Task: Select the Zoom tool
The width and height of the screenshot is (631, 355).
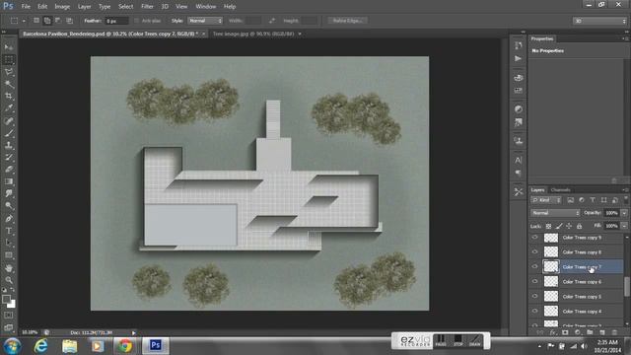Action: pyautogui.click(x=9, y=280)
